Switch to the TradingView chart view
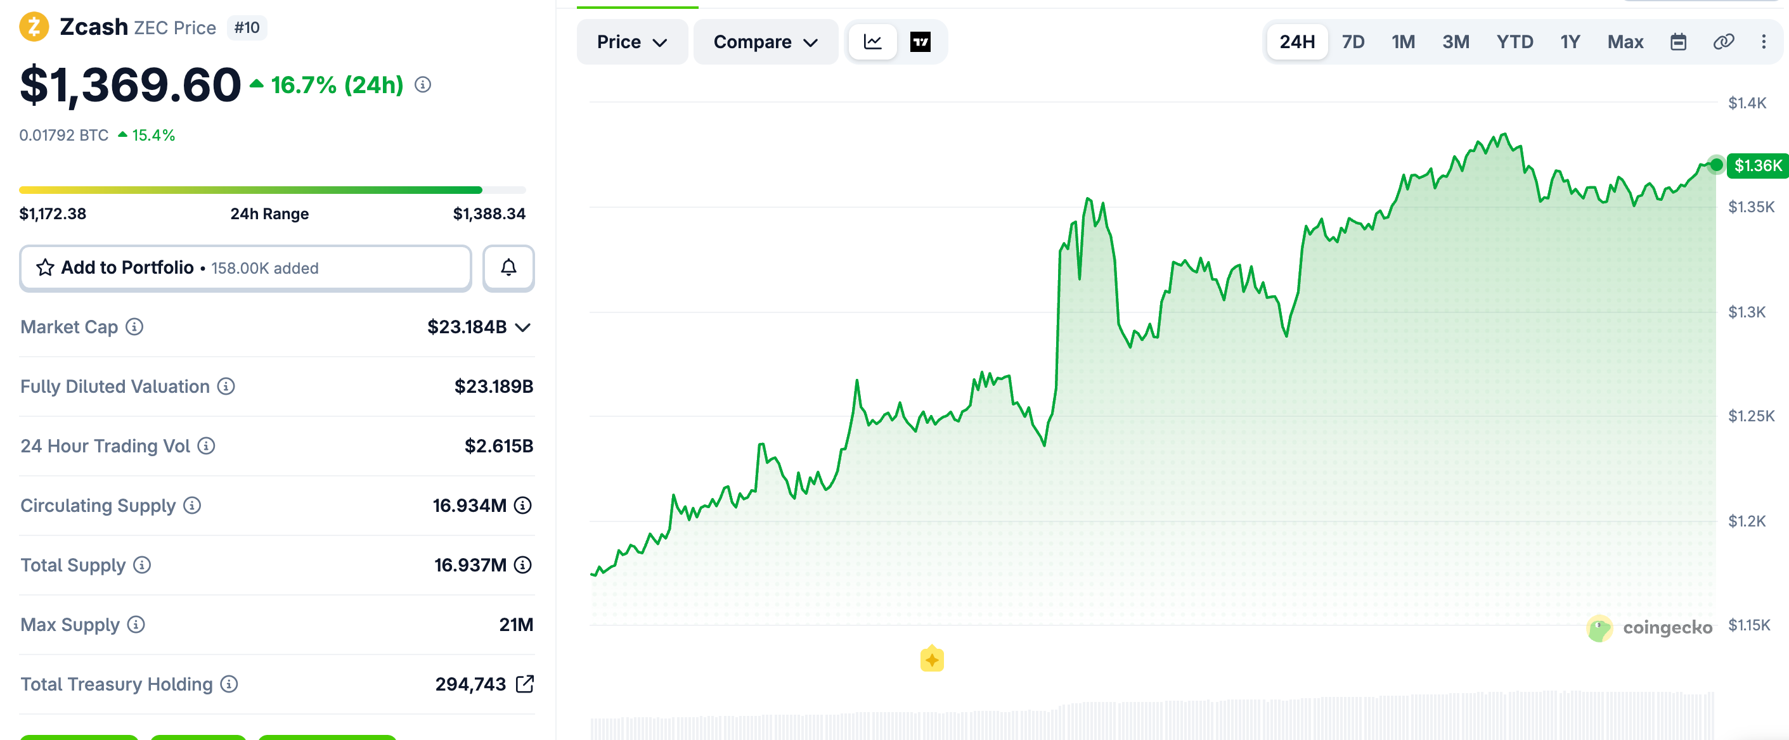The height and width of the screenshot is (740, 1789). 920,42
